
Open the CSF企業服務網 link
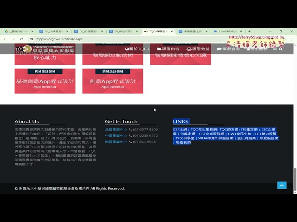(x=212, y=134)
